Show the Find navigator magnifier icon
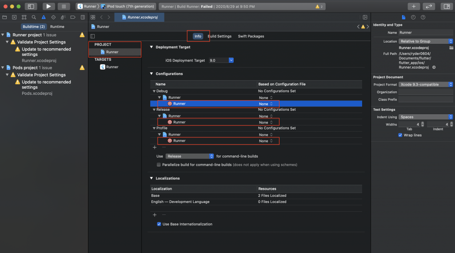The width and height of the screenshot is (455, 253). pos(34,17)
